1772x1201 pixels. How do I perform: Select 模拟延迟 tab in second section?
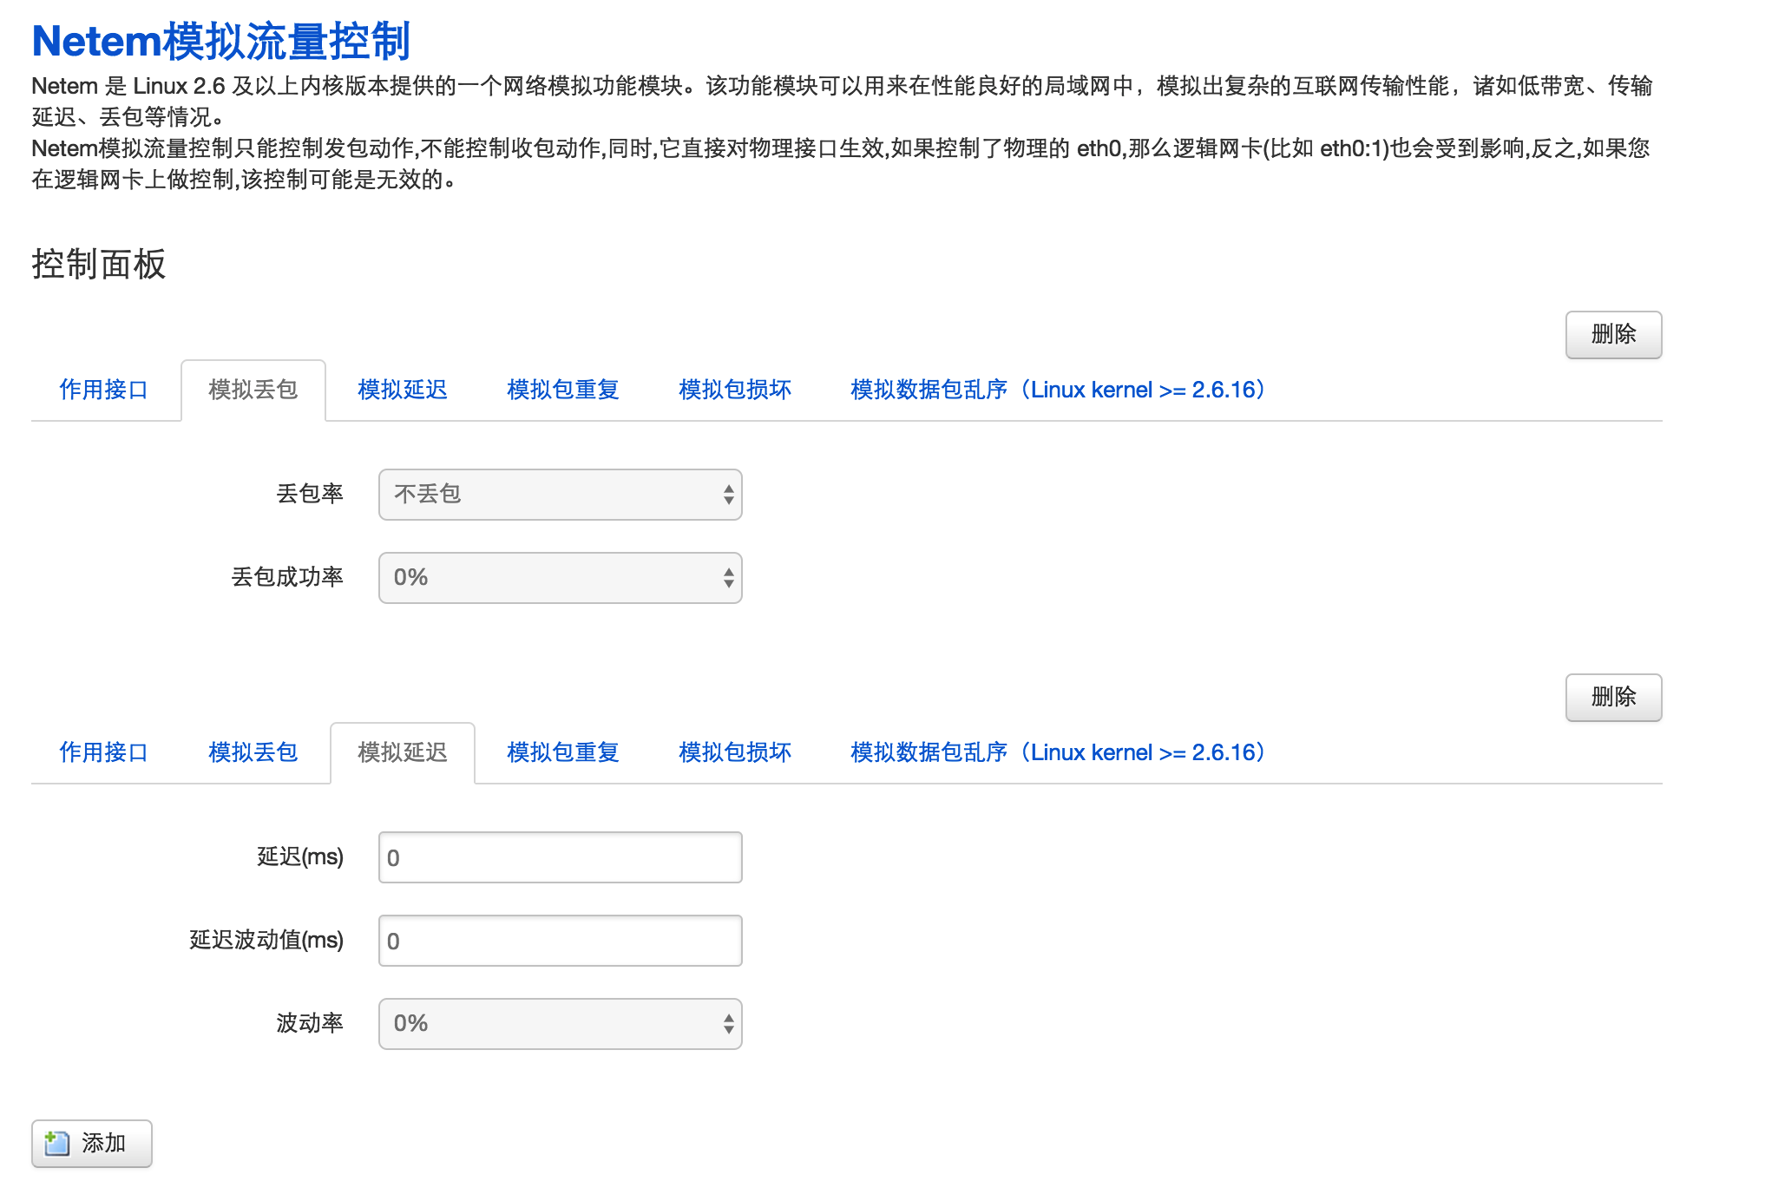[403, 752]
